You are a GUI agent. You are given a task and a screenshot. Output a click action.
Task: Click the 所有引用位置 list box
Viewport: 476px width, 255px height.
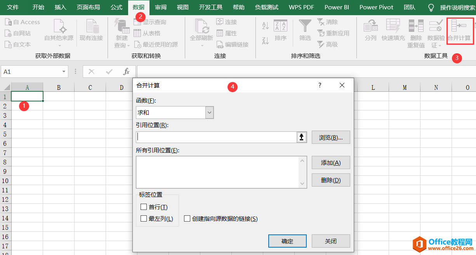(221, 172)
